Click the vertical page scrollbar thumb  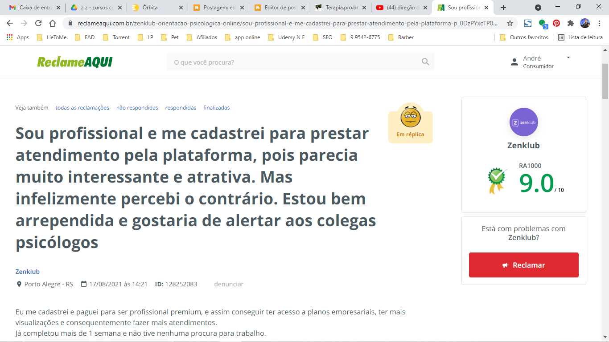click(605, 81)
